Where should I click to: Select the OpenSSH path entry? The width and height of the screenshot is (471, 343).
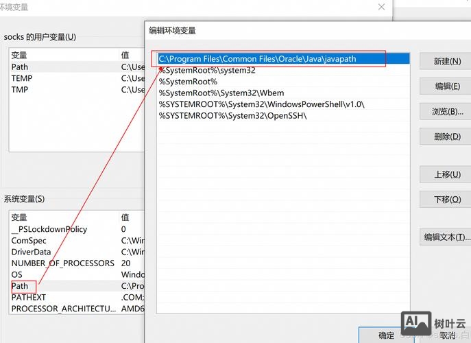[233, 115]
